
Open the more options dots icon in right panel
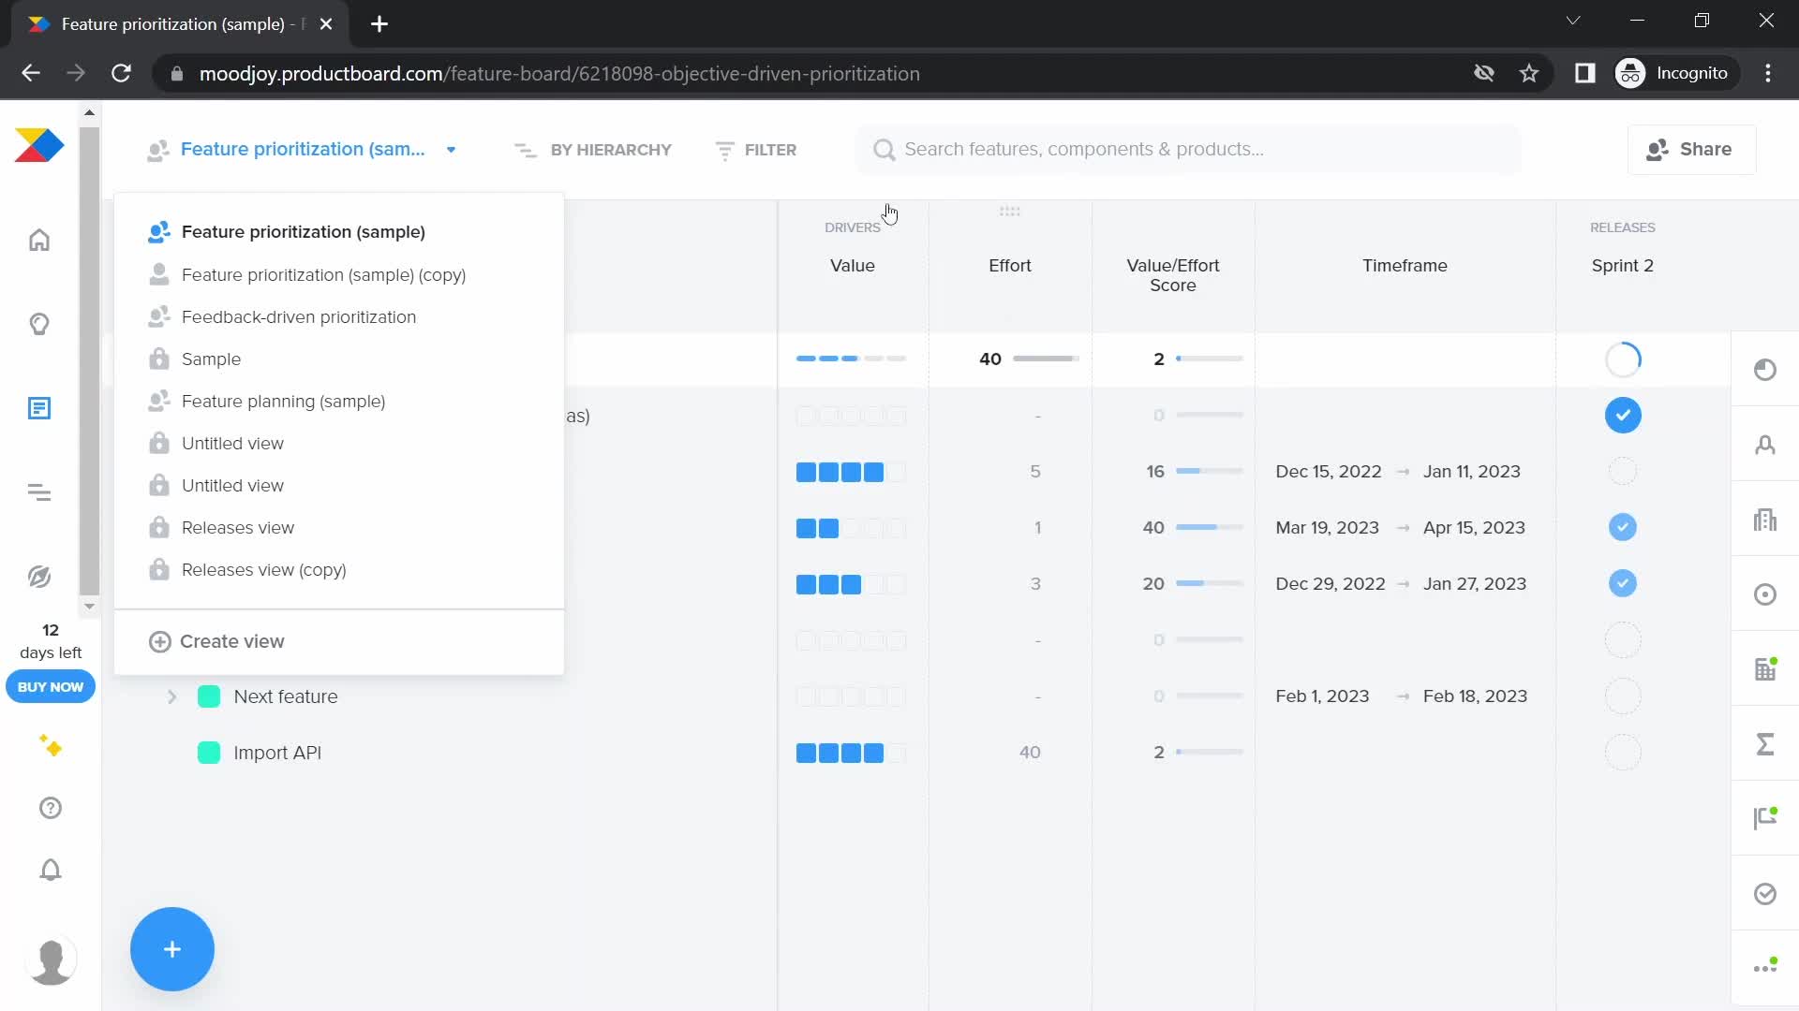pos(1765,967)
